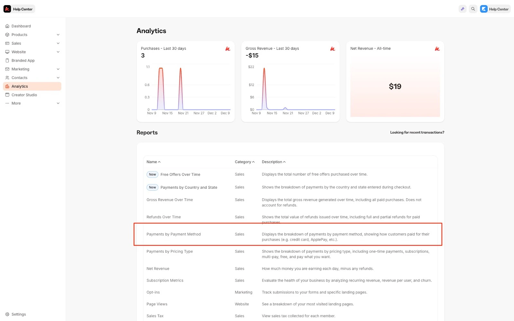Click the Settings gear icon

(7, 314)
